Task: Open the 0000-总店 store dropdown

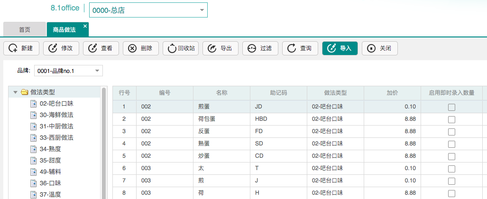Action: click(x=202, y=10)
